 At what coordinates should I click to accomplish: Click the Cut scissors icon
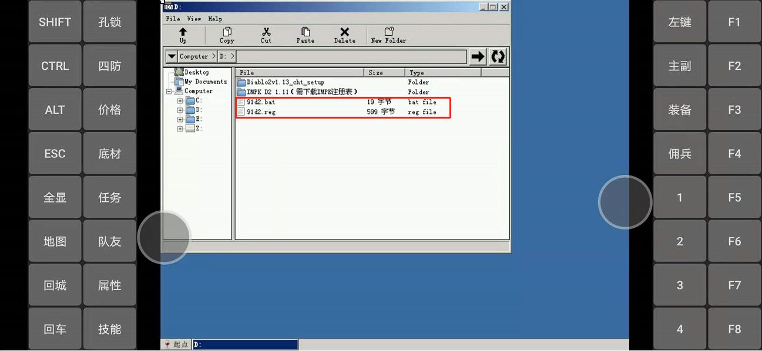(x=266, y=35)
